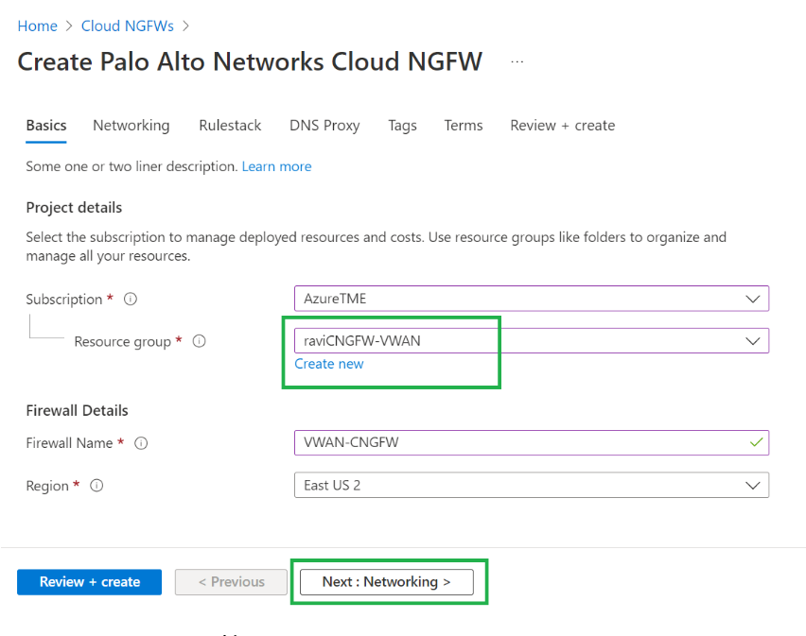This screenshot has width=806, height=636.
Task: Click the Create new resource group link
Action: click(x=329, y=364)
